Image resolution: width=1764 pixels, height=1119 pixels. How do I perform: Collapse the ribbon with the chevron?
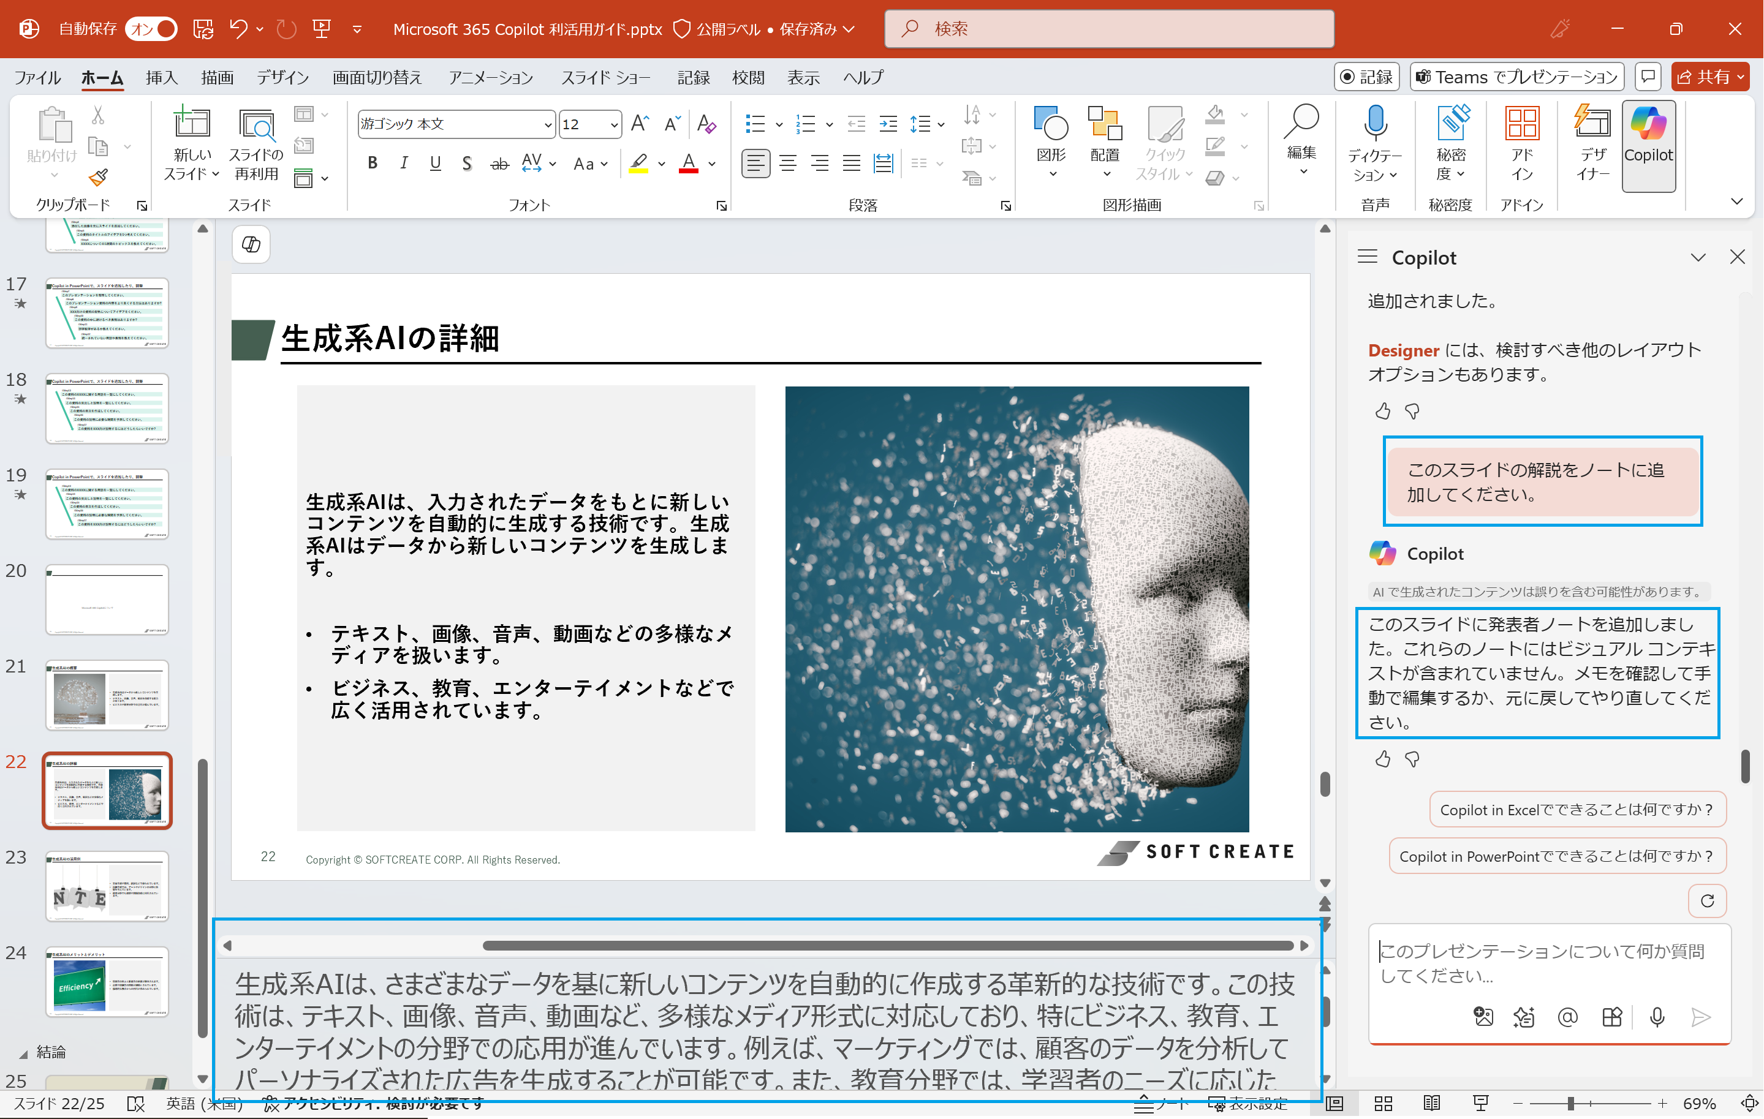coord(1737,202)
